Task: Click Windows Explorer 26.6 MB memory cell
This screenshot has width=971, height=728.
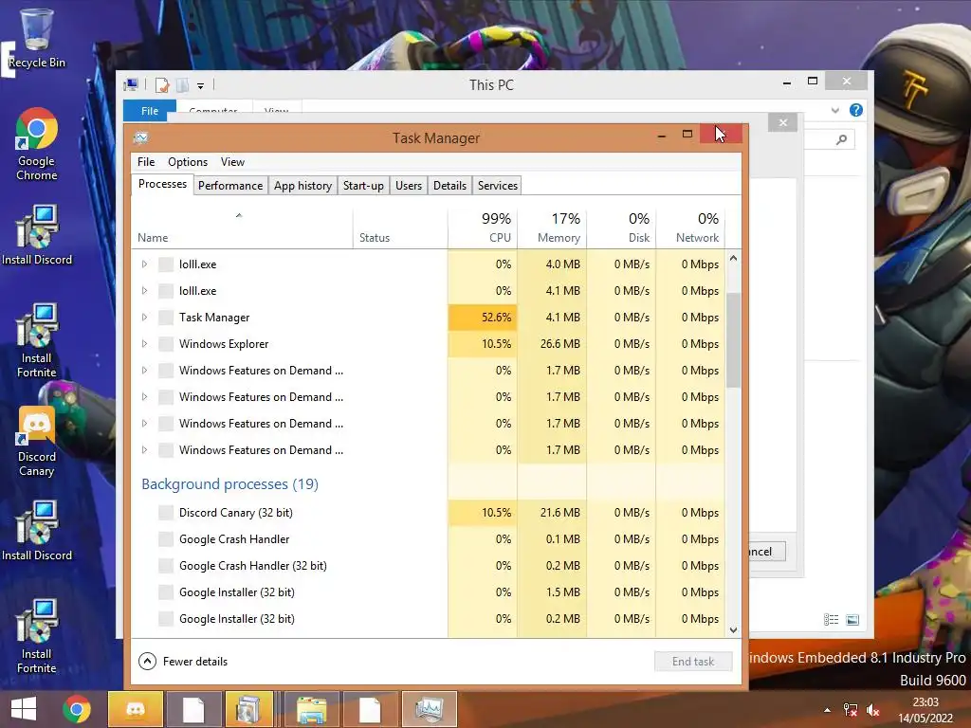Action: tap(553, 344)
